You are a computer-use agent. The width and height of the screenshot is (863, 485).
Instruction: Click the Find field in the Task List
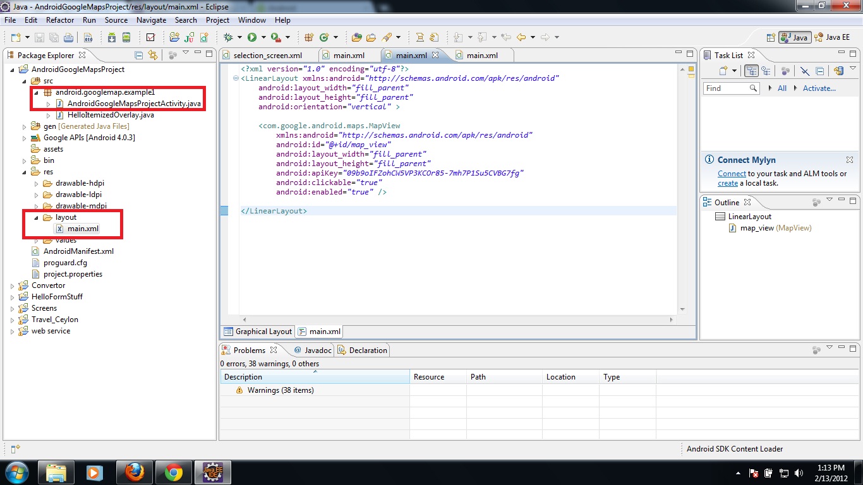click(727, 88)
